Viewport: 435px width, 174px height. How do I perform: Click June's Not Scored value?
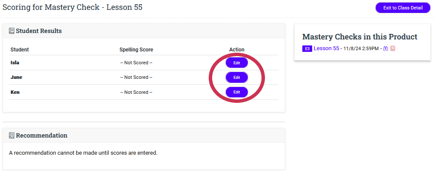click(136, 78)
